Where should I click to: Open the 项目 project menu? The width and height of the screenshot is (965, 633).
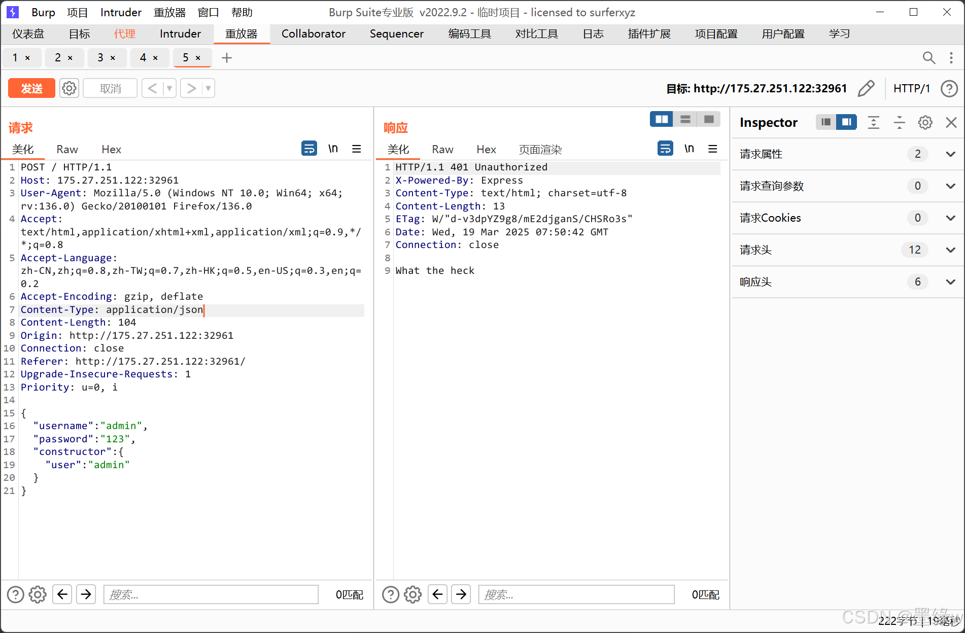click(x=77, y=12)
